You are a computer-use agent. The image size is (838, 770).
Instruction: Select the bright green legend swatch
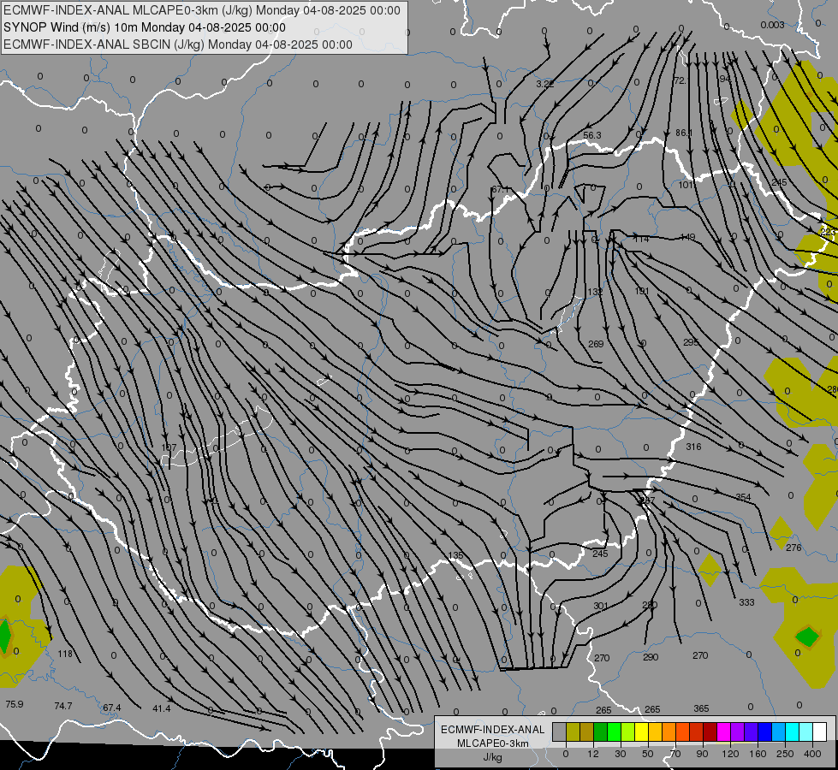pos(614,731)
